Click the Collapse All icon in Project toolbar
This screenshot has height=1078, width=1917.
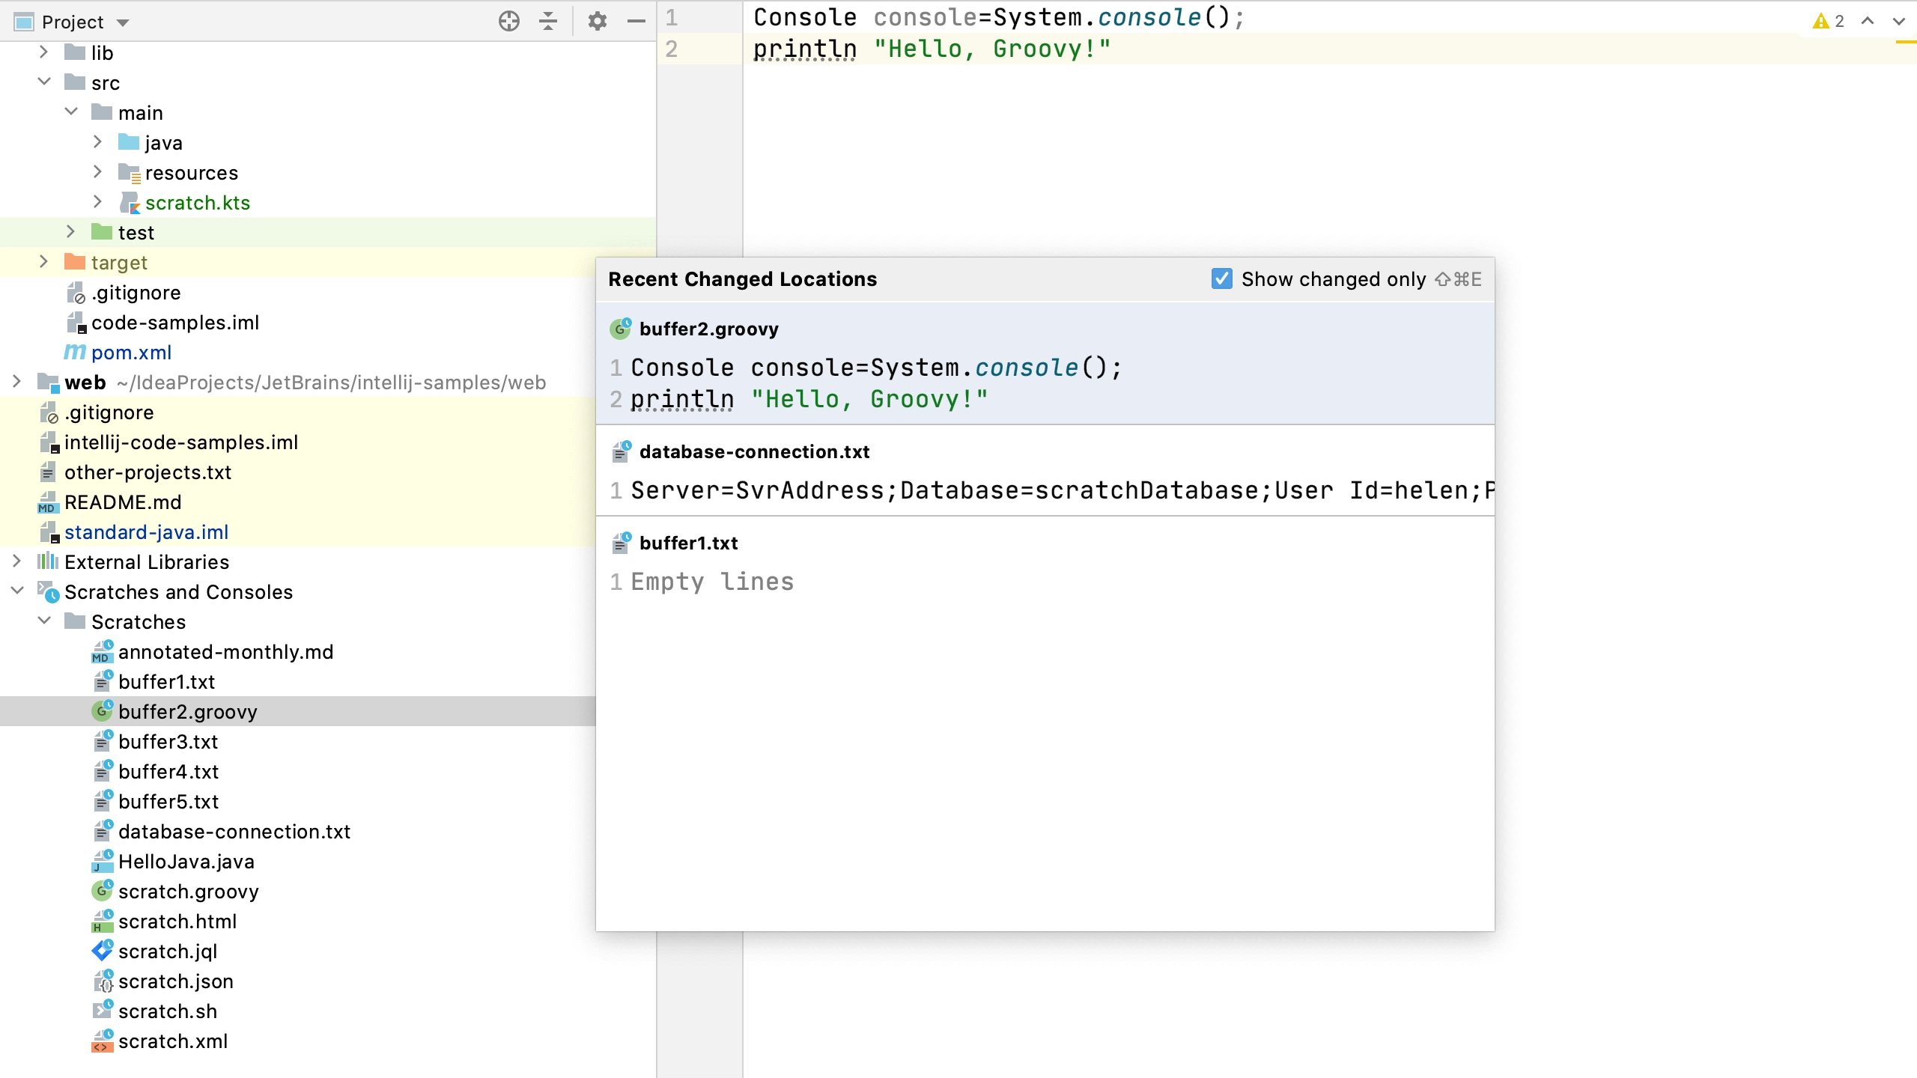tap(548, 21)
